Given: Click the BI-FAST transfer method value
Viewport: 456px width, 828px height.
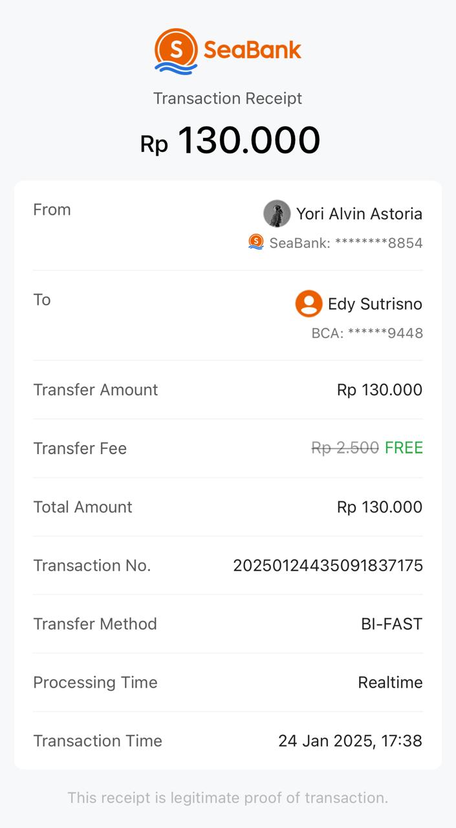Looking at the screenshot, I should [x=391, y=624].
